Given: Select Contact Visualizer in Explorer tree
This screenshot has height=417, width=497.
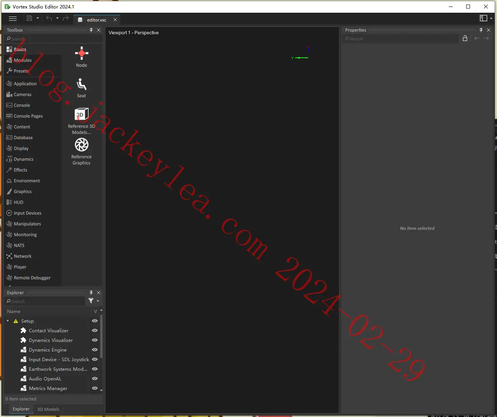Looking at the screenshot, I should pos(49,331).
